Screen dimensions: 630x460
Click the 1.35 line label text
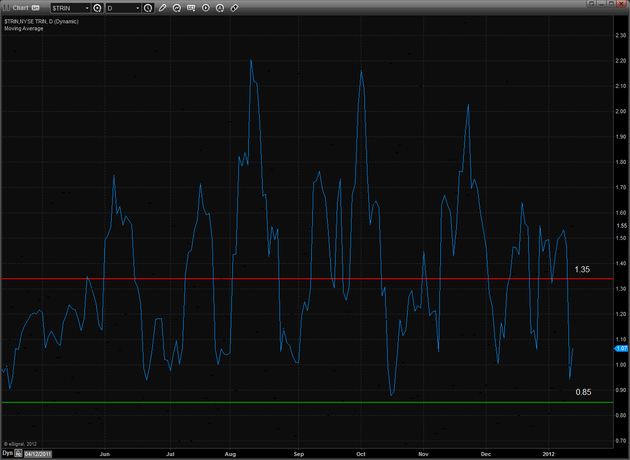(582, 270)
